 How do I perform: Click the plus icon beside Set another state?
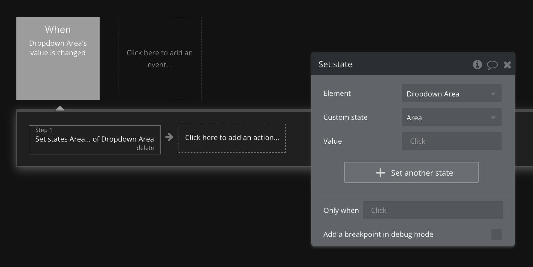[x=380, y=173]
